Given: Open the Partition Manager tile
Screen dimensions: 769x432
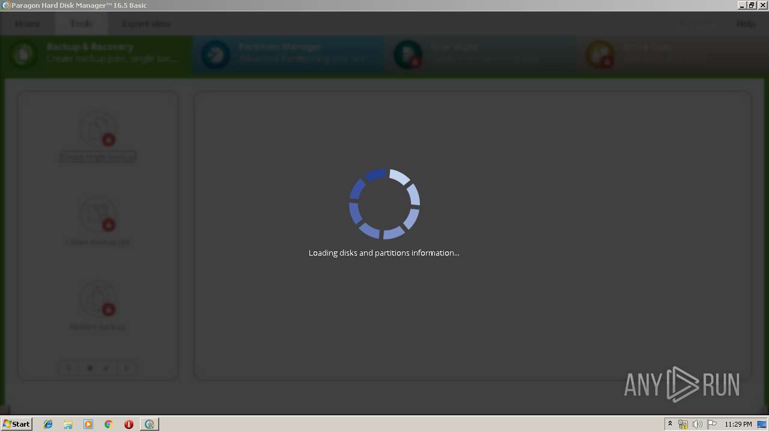Looking at the screenshot, I should [288, 54].
